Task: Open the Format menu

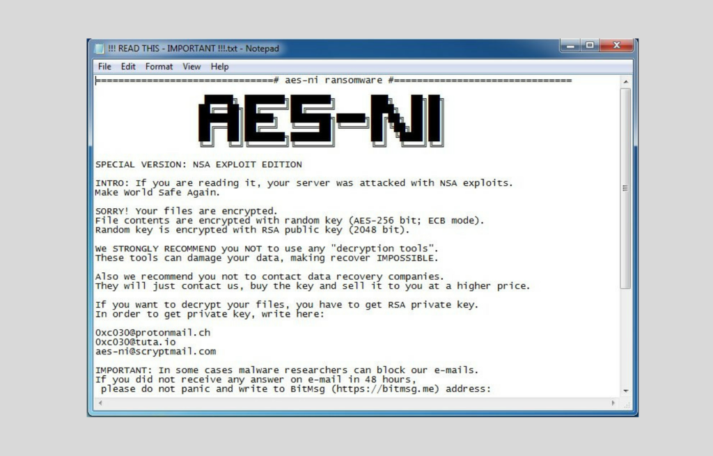Action: pyautogui.click(x=159, y=67)
